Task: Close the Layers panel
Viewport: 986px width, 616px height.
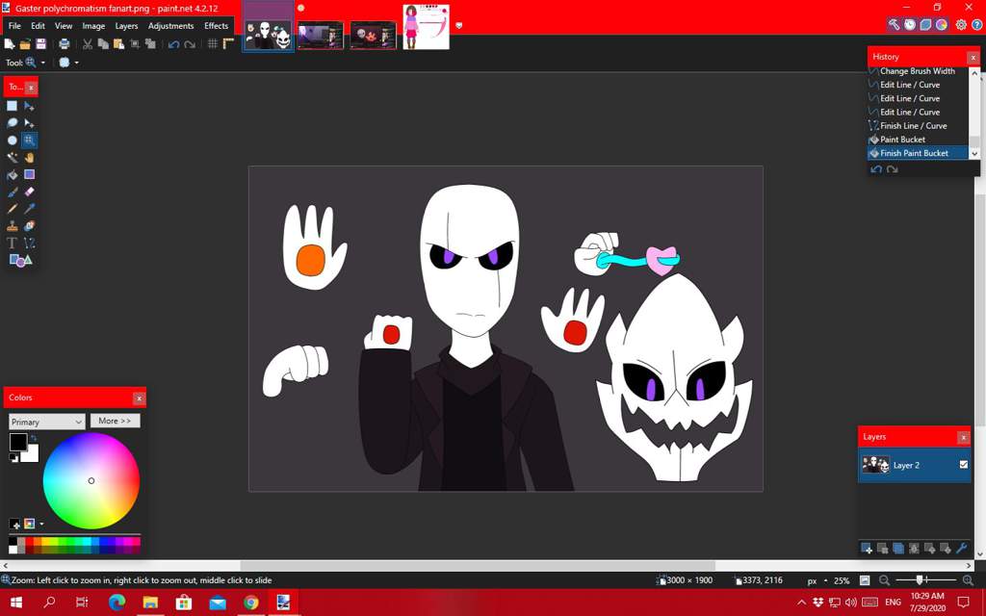Action: click(963, 437)
